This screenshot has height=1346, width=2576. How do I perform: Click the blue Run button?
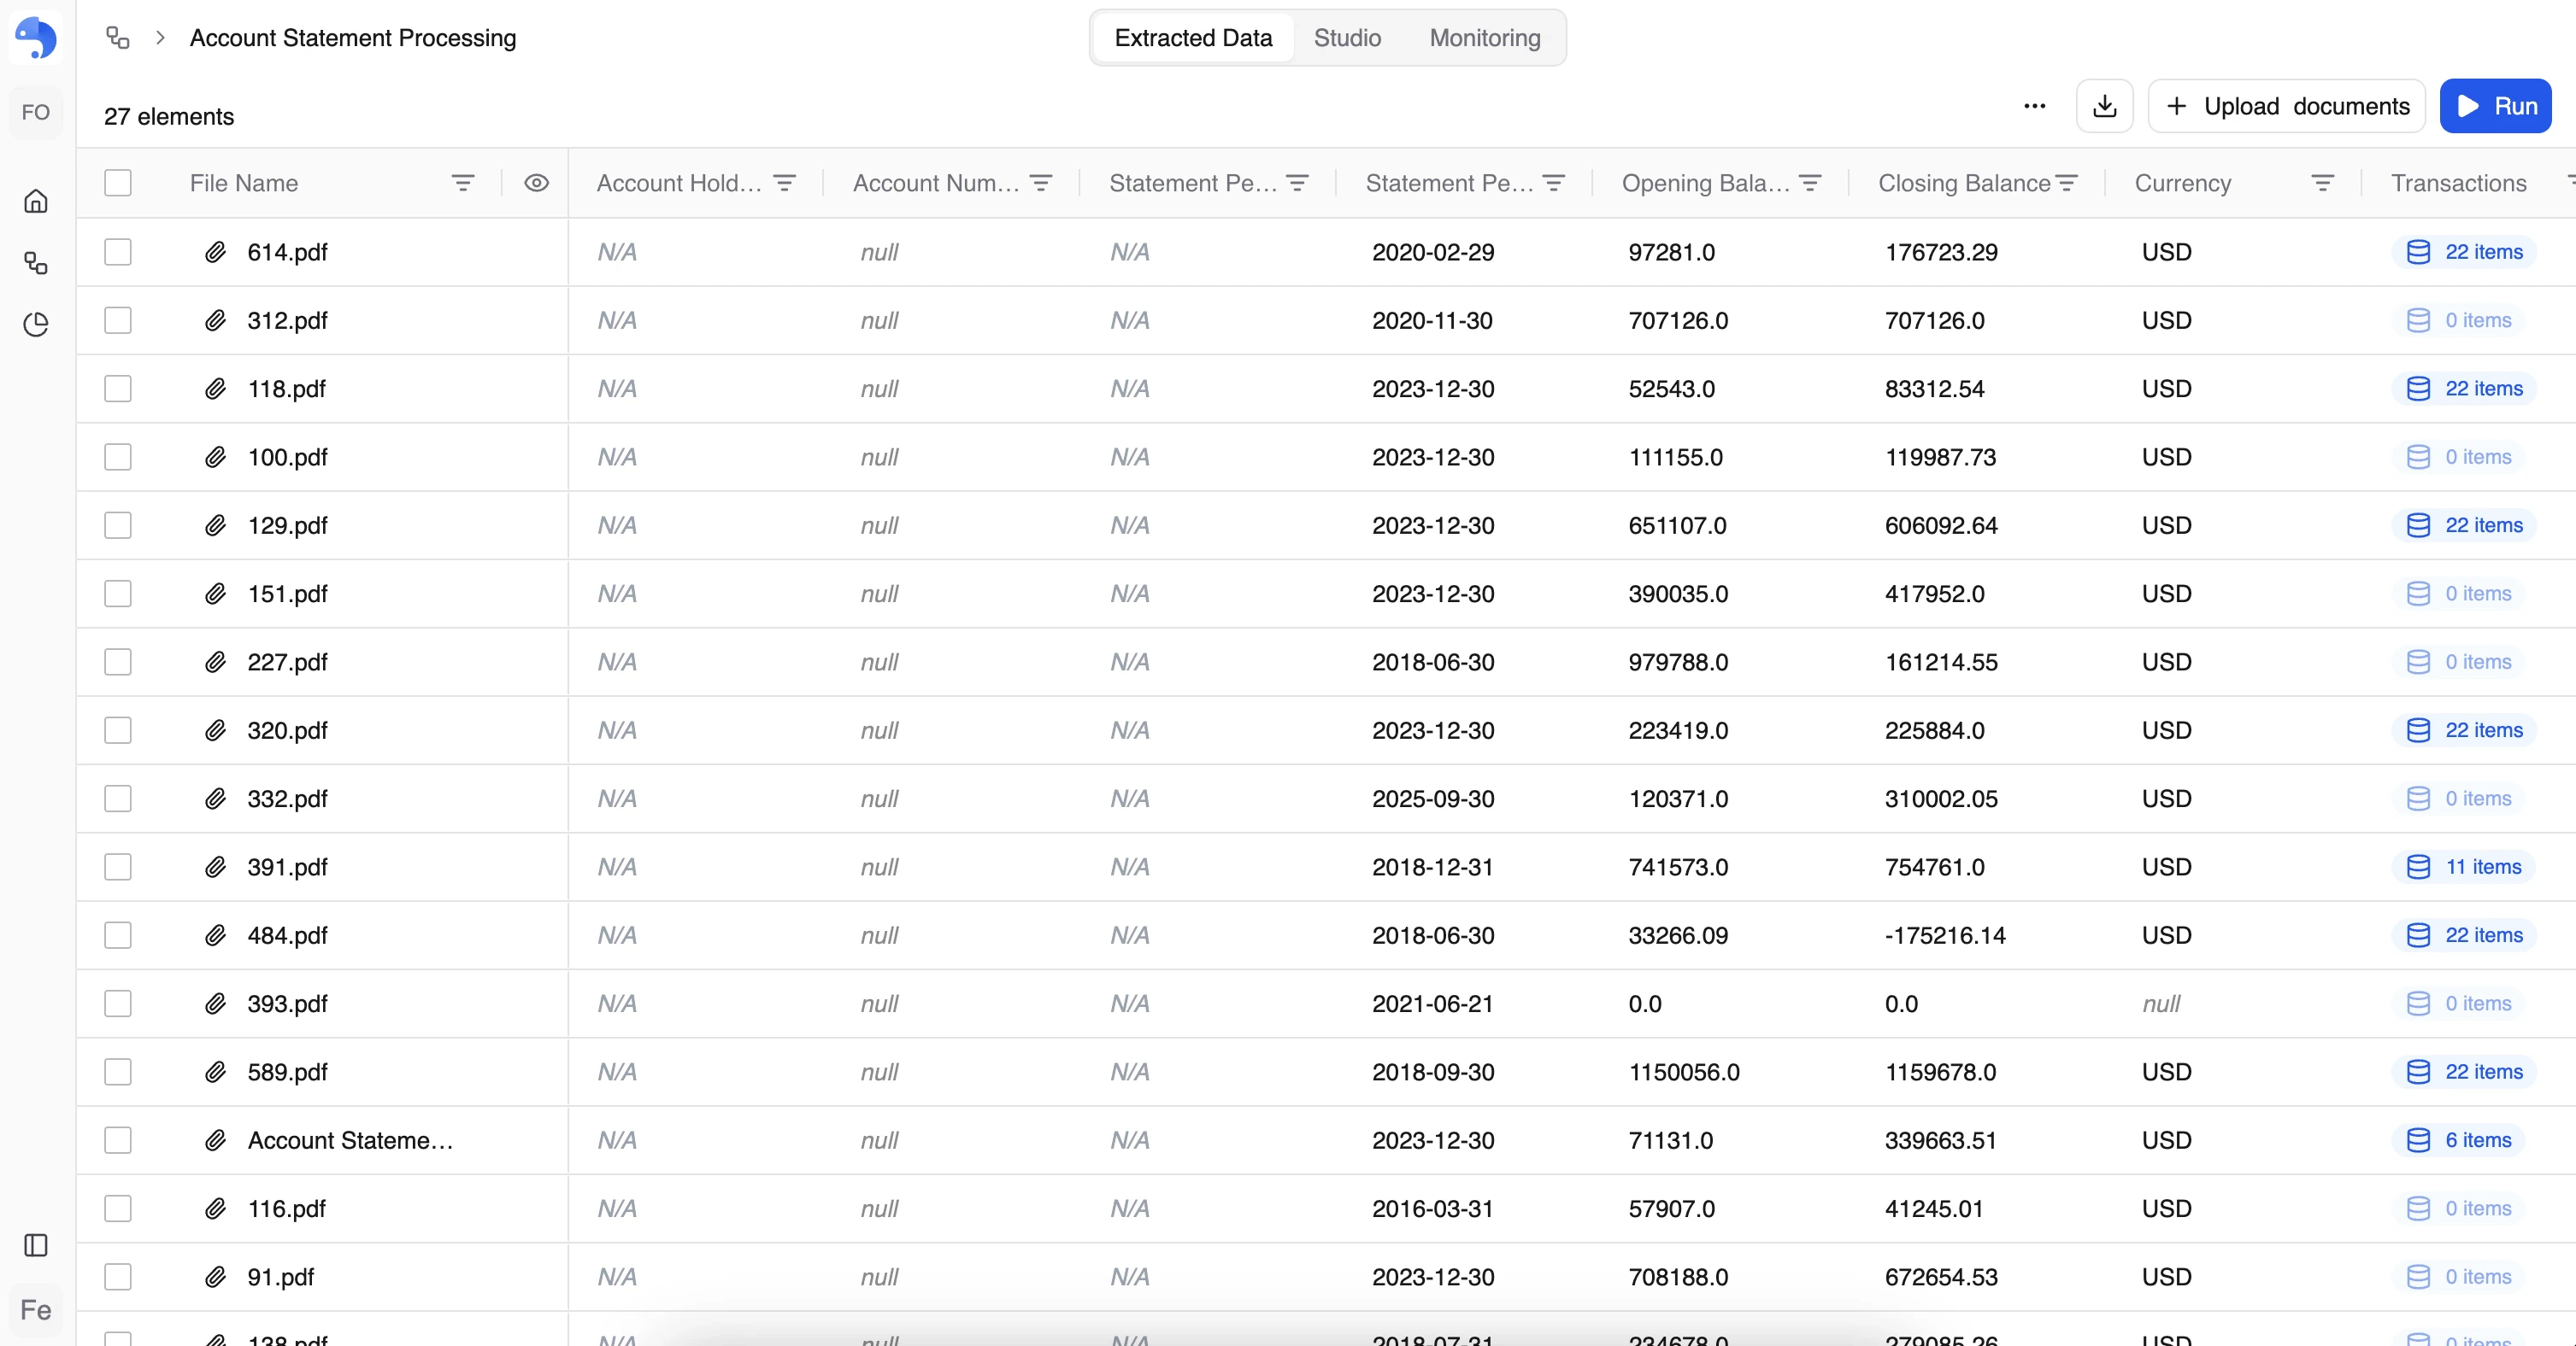2495,106
